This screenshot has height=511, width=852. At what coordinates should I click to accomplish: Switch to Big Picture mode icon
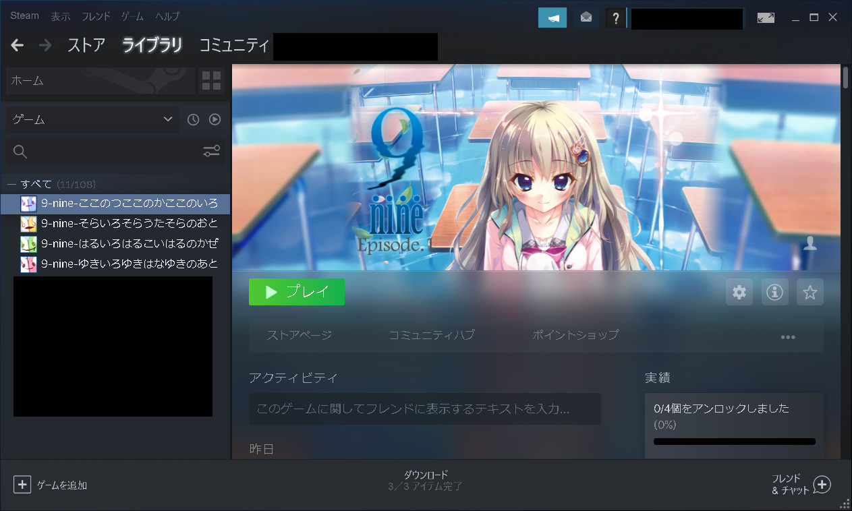[x=766, y=18]
